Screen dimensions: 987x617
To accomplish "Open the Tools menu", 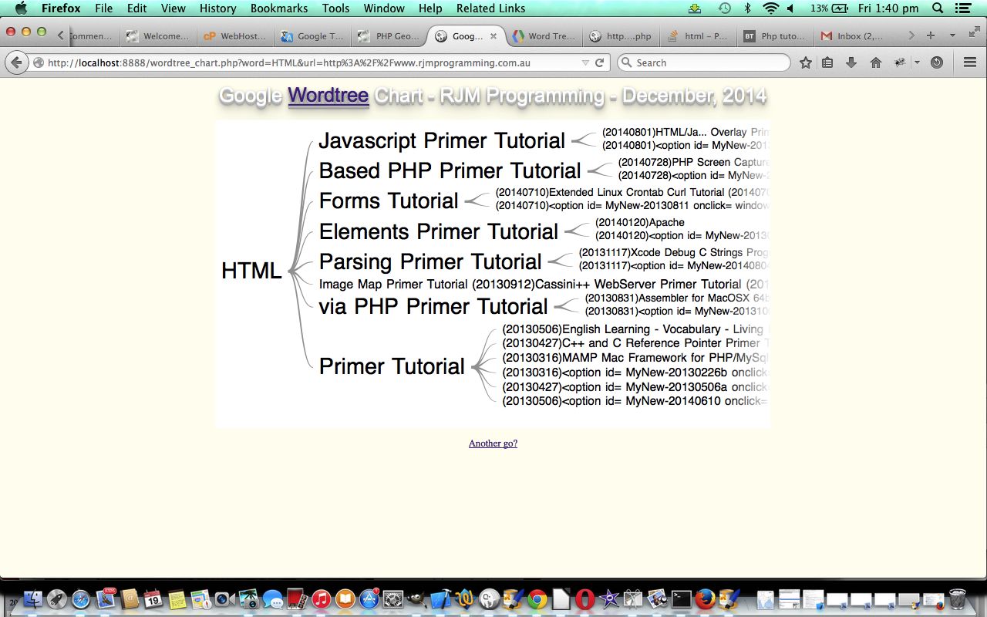I will pyautogui.click(x=335, y=8).
